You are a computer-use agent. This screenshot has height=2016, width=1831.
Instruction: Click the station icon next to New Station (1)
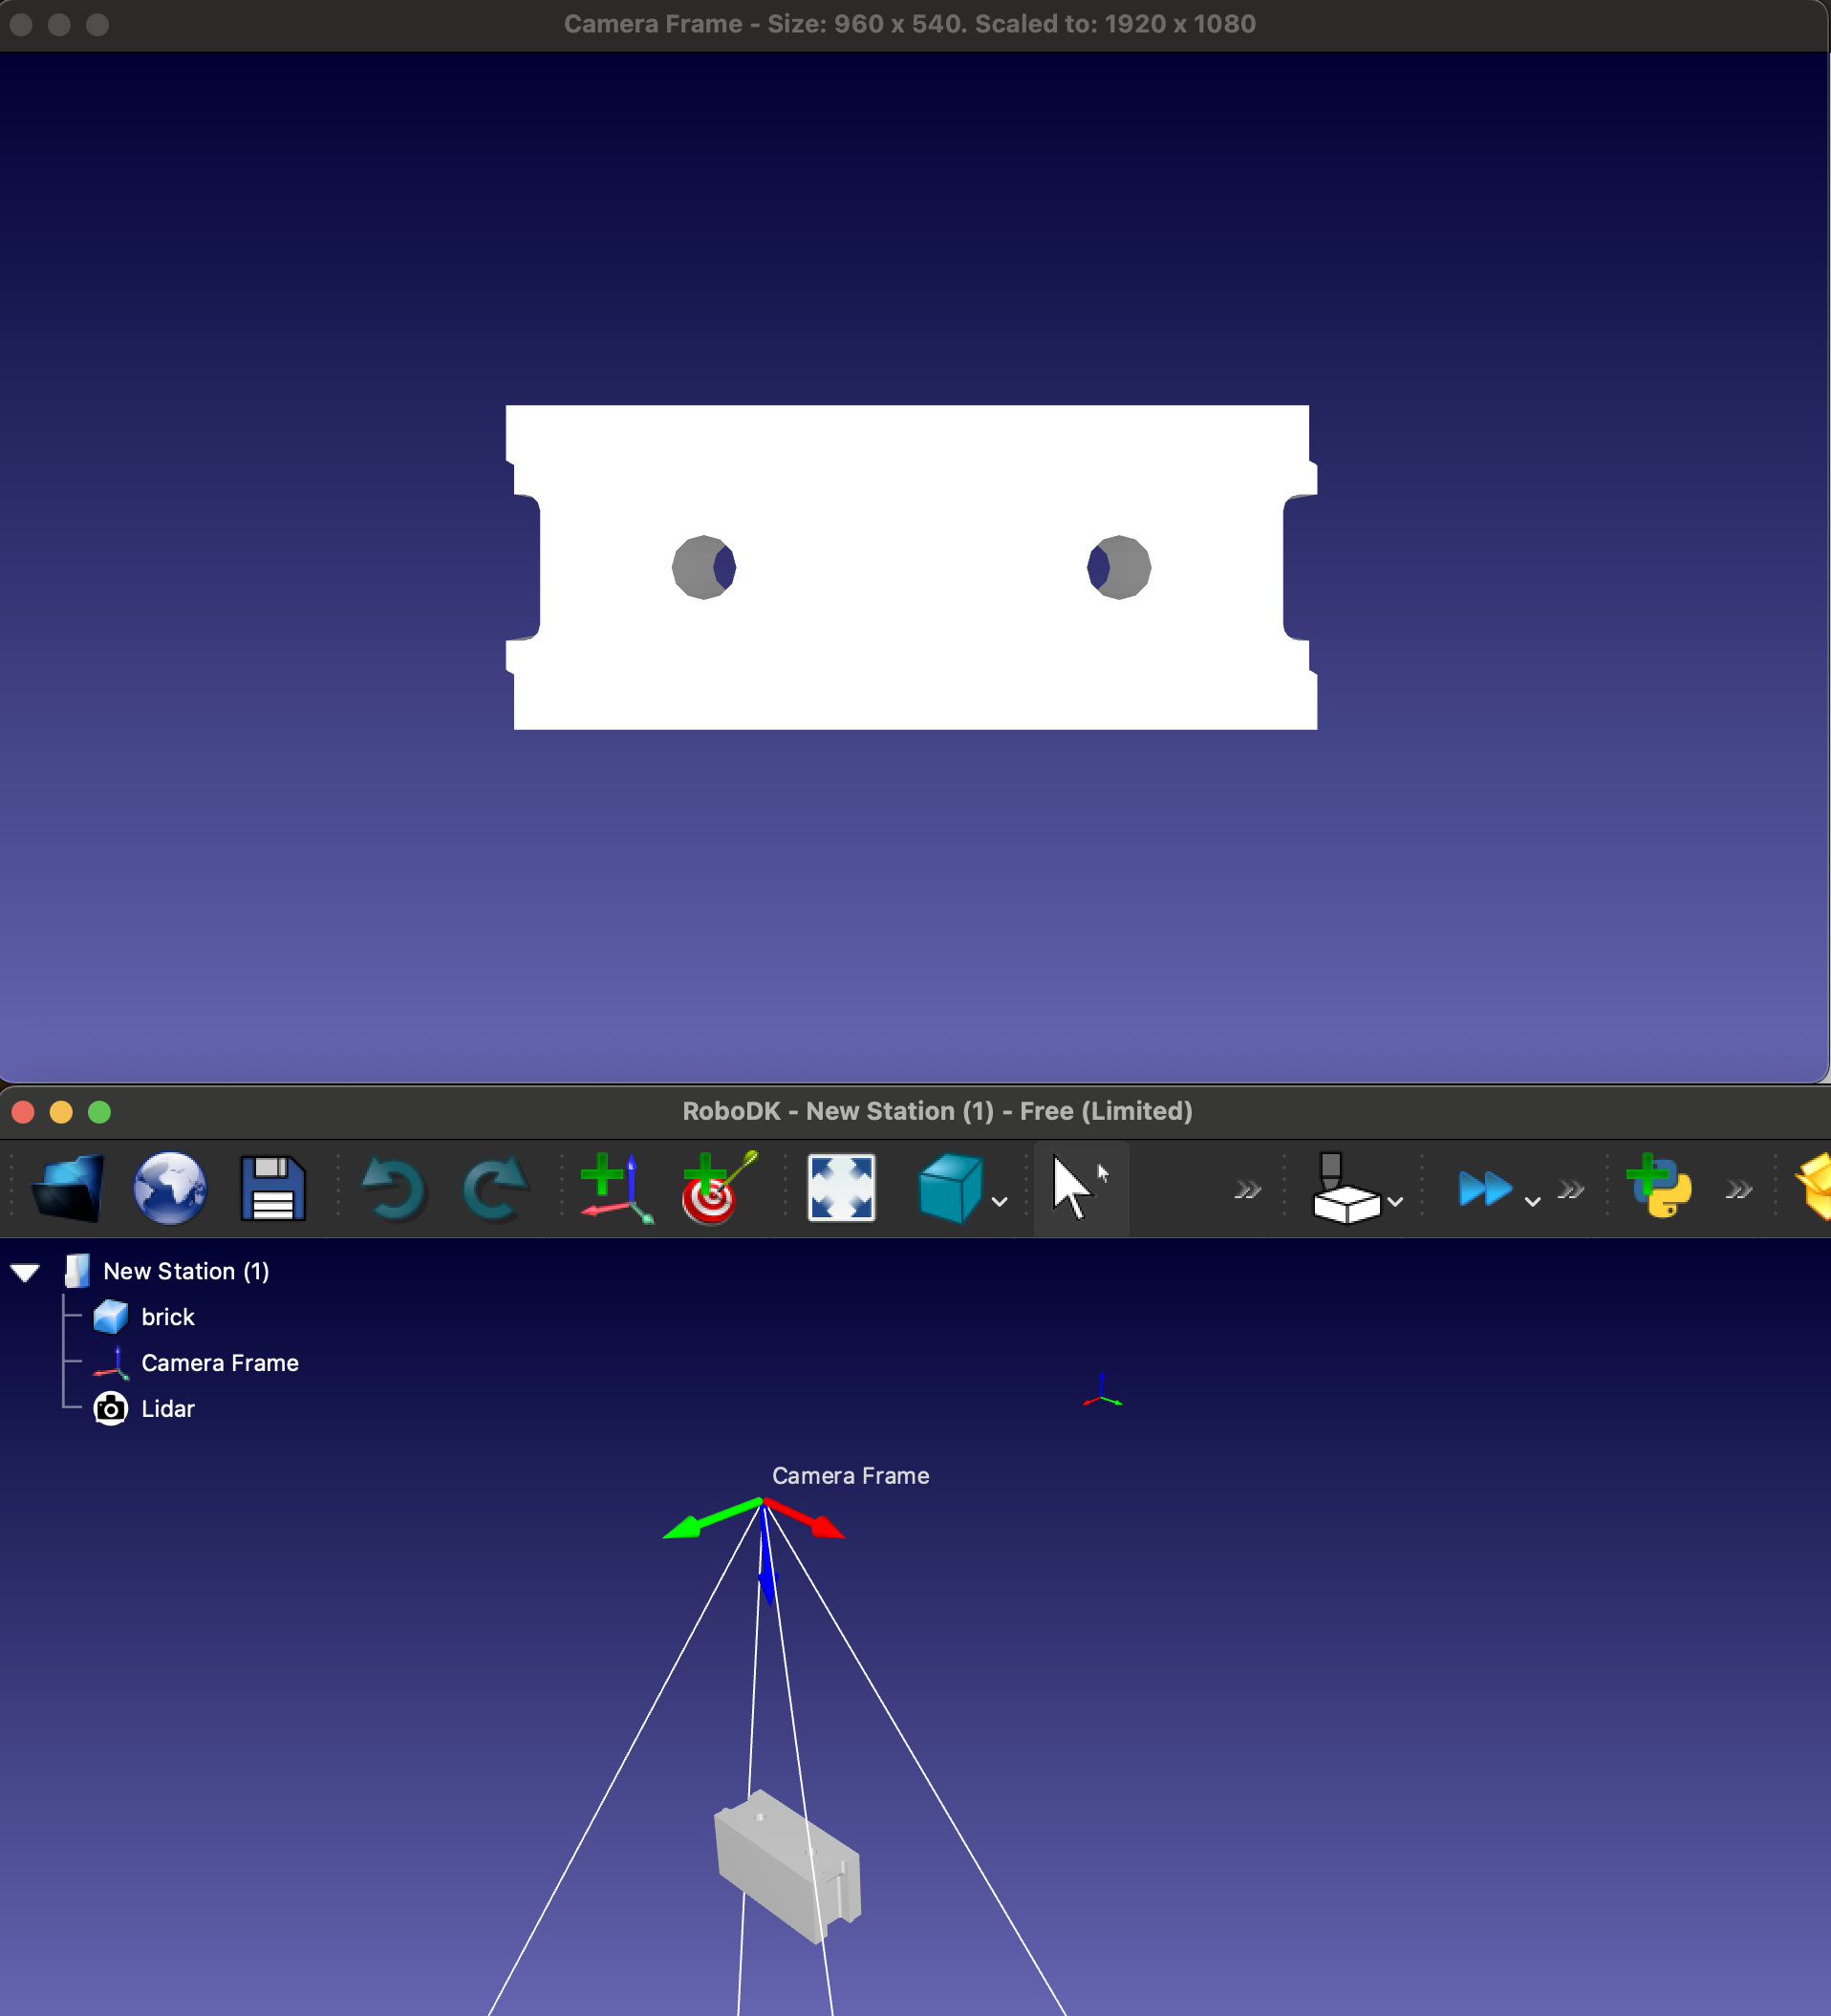(x=77, y=1271)
